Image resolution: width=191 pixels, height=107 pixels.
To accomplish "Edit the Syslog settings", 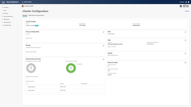I will (x=185, y=53).
